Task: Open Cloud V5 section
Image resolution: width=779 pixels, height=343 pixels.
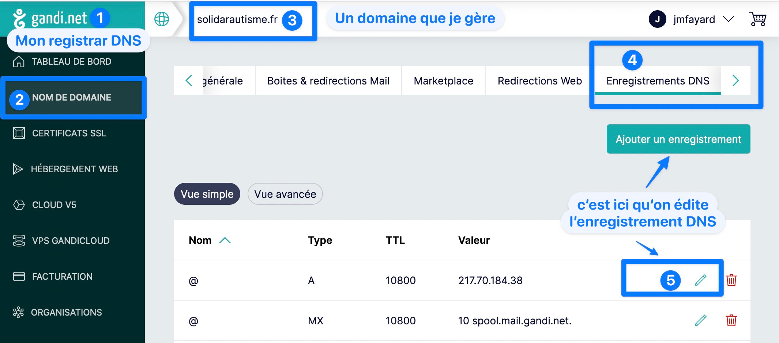Action: (x=54, y=205)
